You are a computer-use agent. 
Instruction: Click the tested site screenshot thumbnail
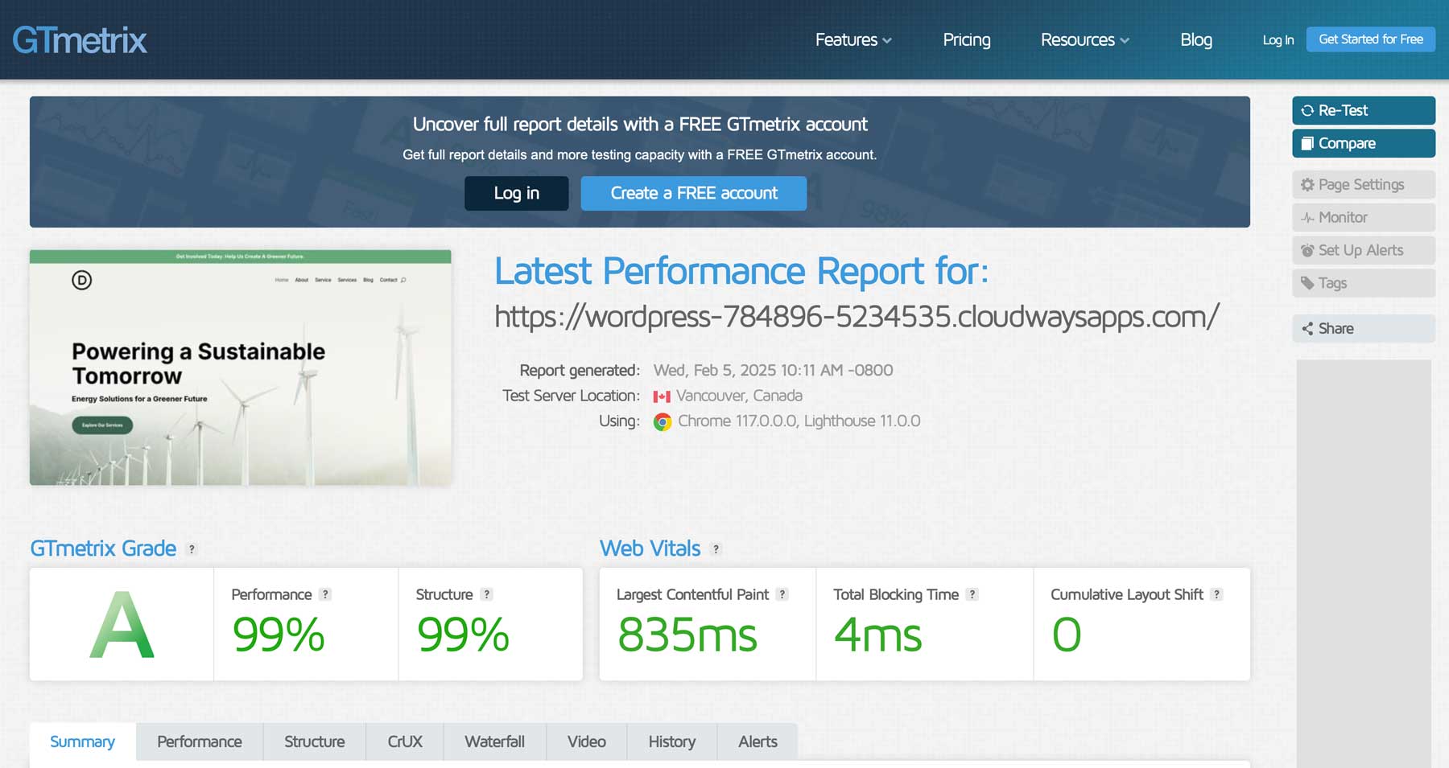click(x=240, y=368)
